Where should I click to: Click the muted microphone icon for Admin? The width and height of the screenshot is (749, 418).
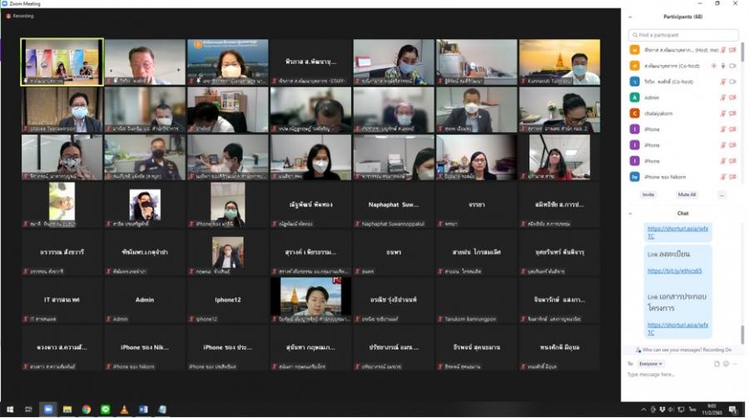722,97
